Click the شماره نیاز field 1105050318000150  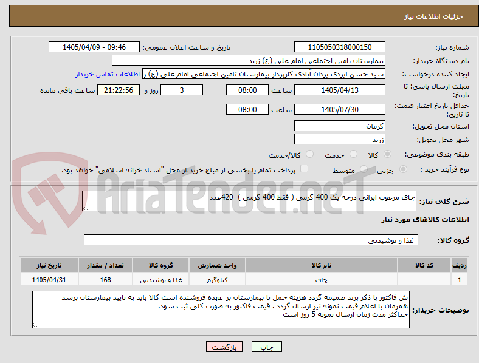[339, 47]
